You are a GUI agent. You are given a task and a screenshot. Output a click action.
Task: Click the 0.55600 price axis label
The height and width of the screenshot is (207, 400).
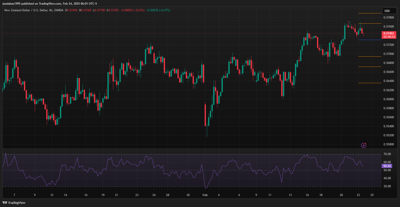click(x=389, y=117)
